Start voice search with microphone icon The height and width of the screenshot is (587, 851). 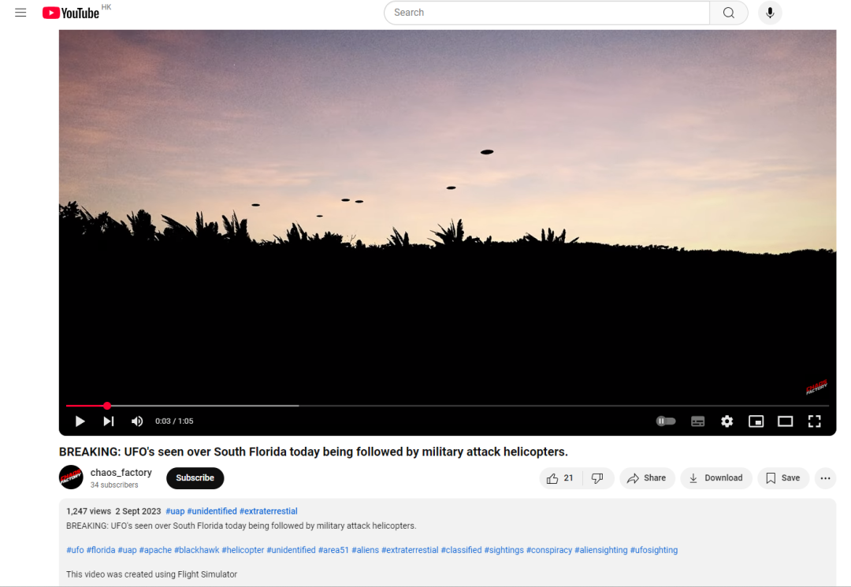pos(770,13)
